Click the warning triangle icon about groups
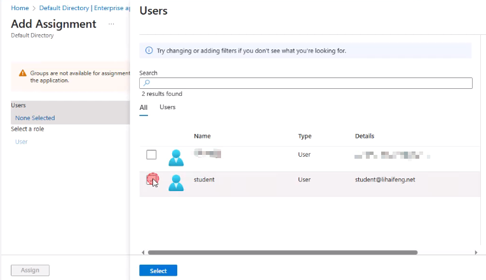 23,73
